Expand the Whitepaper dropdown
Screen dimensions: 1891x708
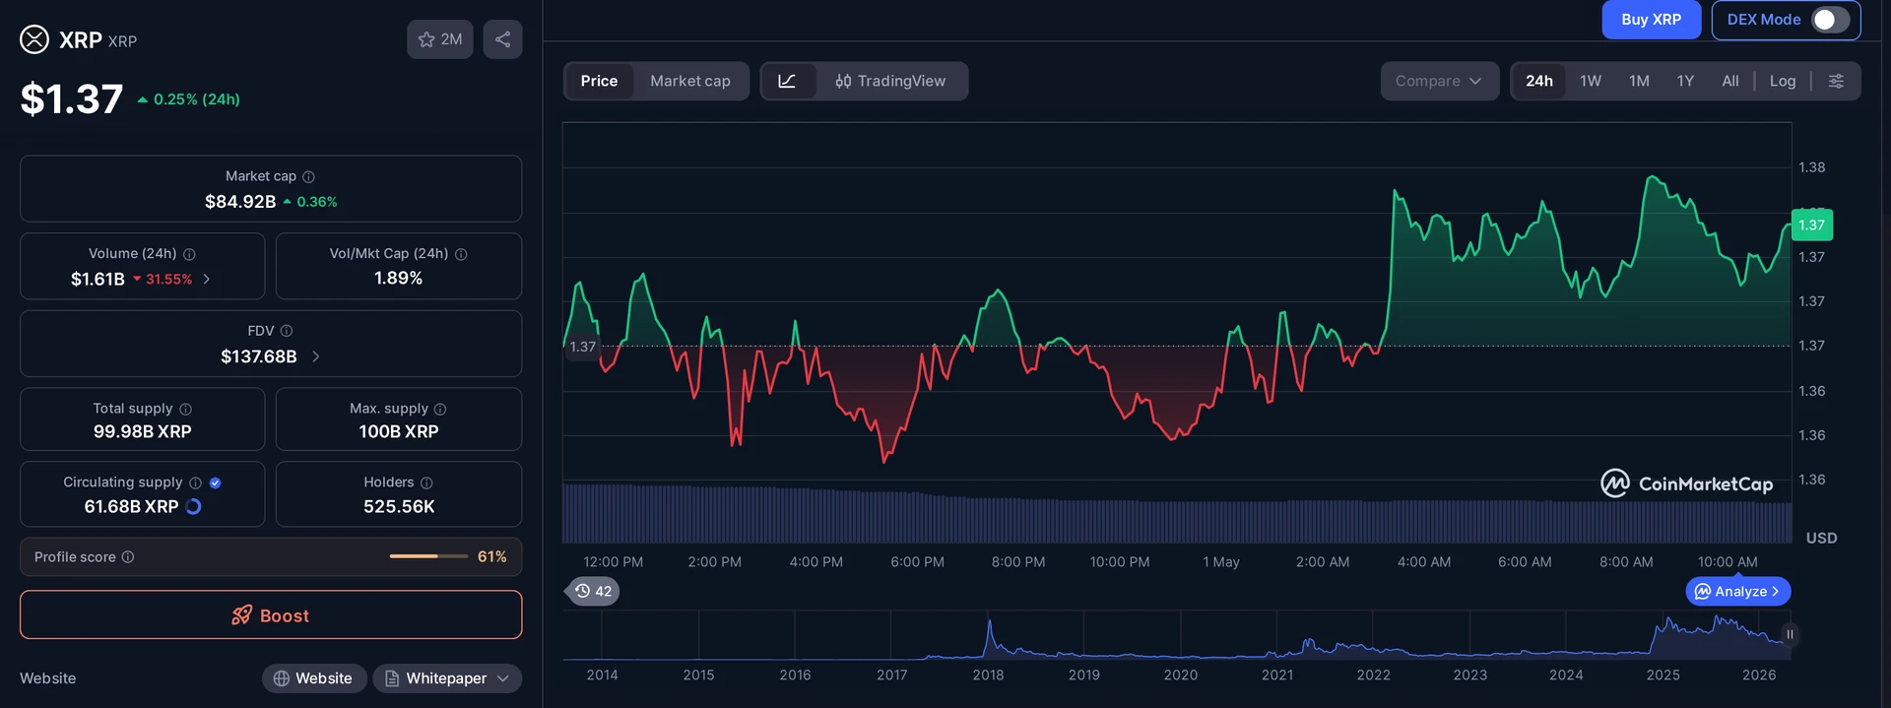(447, 678)
